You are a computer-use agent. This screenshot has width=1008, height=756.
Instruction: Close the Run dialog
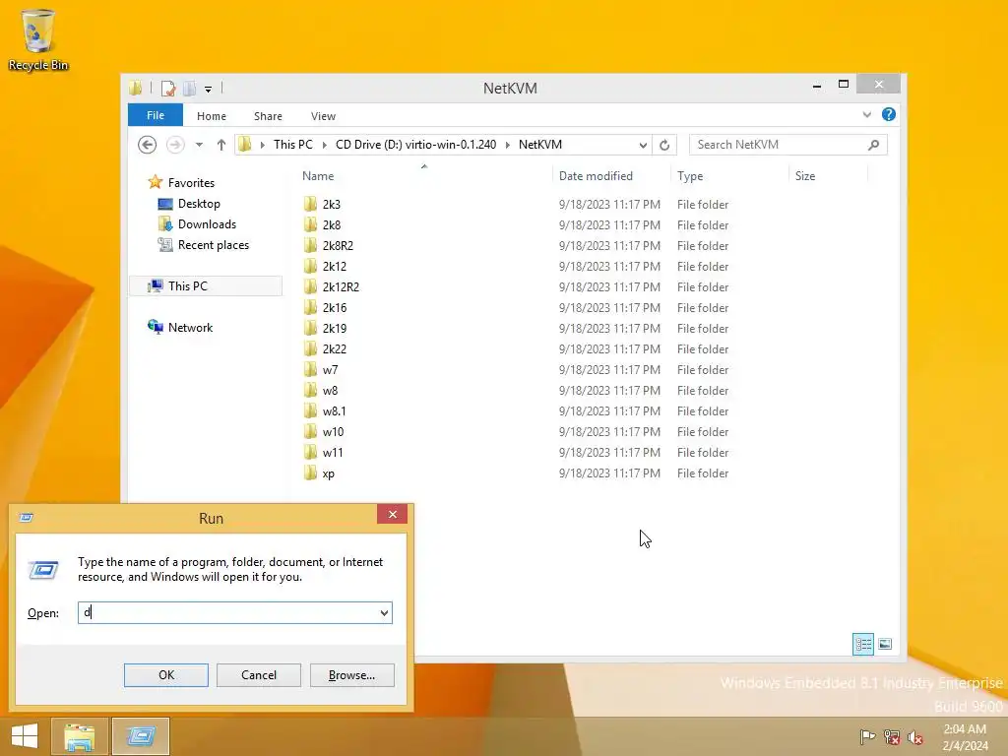392,514
